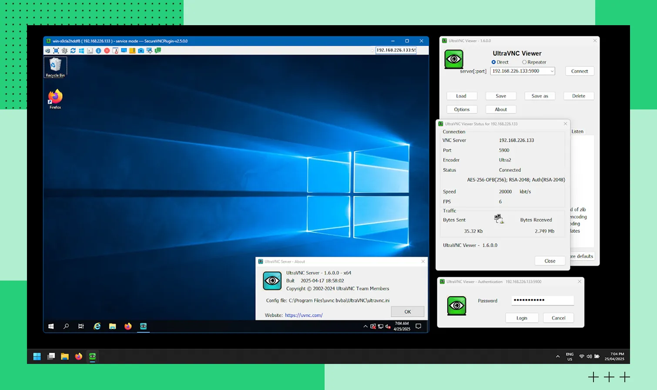
Task: Click the camera screenshot toolbar icon
Action: [141, 51]
